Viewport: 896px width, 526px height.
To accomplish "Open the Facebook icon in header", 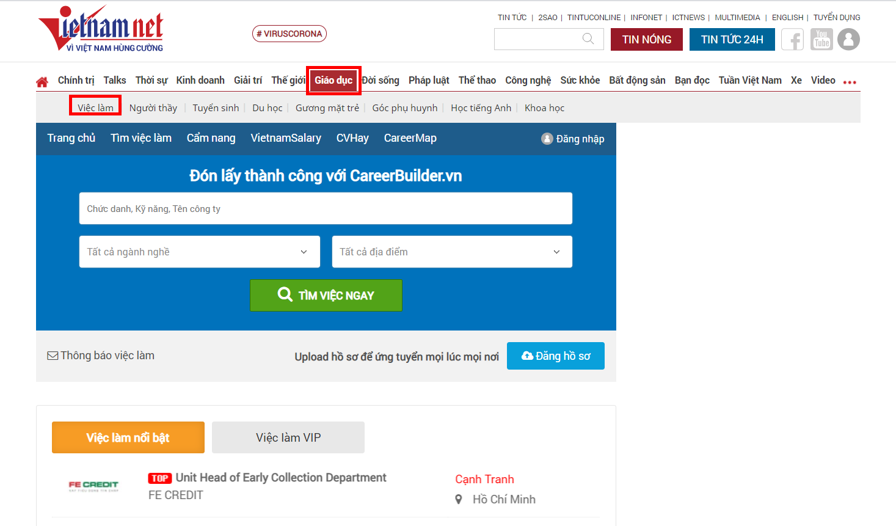I will [793, 40].
